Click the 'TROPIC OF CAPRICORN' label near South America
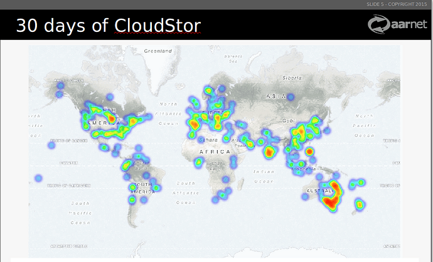Image resolution: width=433 pixels, height=262 pixels. (x=68, y=186)
